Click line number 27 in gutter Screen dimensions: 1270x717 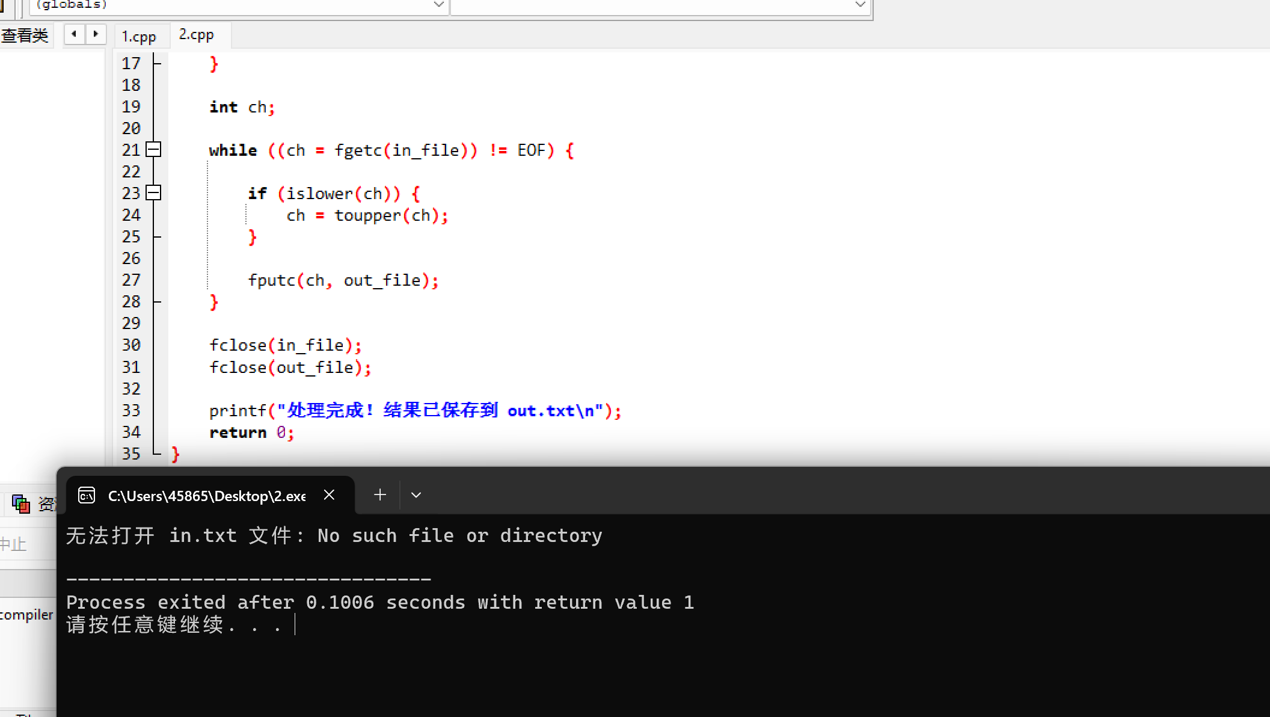point(131,280)
